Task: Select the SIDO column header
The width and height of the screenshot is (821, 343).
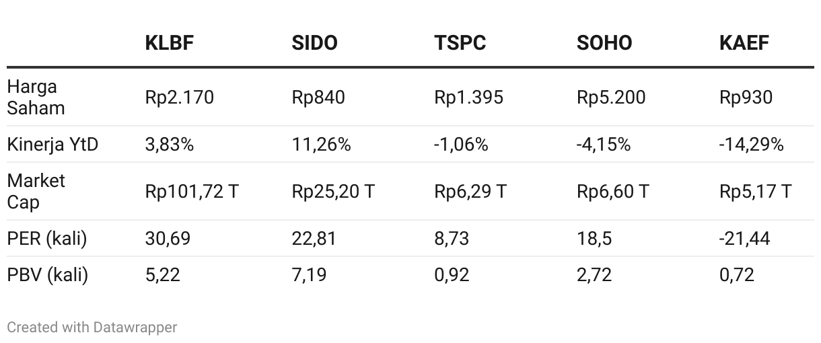Action: coord(315,43)
